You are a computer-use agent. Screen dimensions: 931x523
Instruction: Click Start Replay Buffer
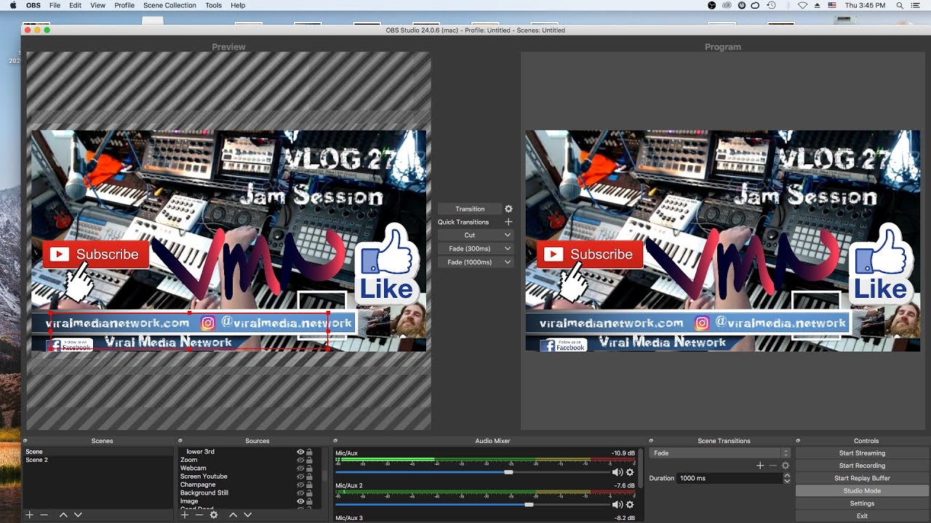[862, 478]
